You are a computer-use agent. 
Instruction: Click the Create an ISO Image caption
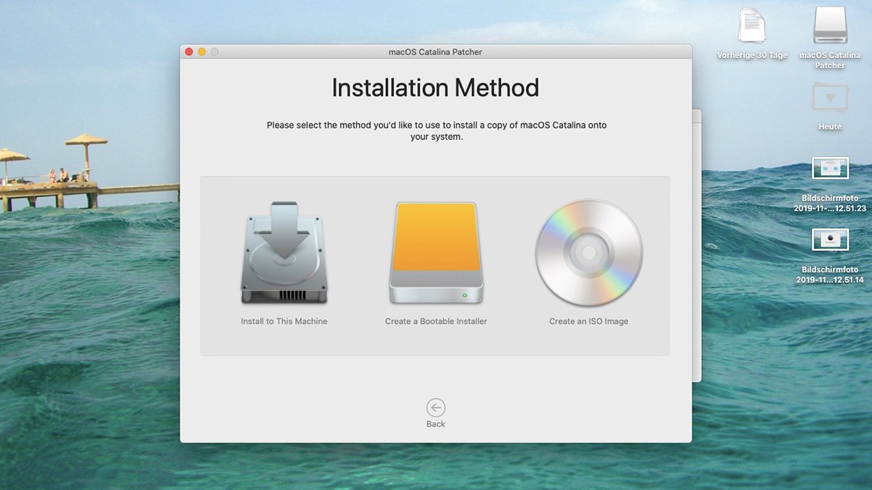pyautogui.click(x=589, y=321)
